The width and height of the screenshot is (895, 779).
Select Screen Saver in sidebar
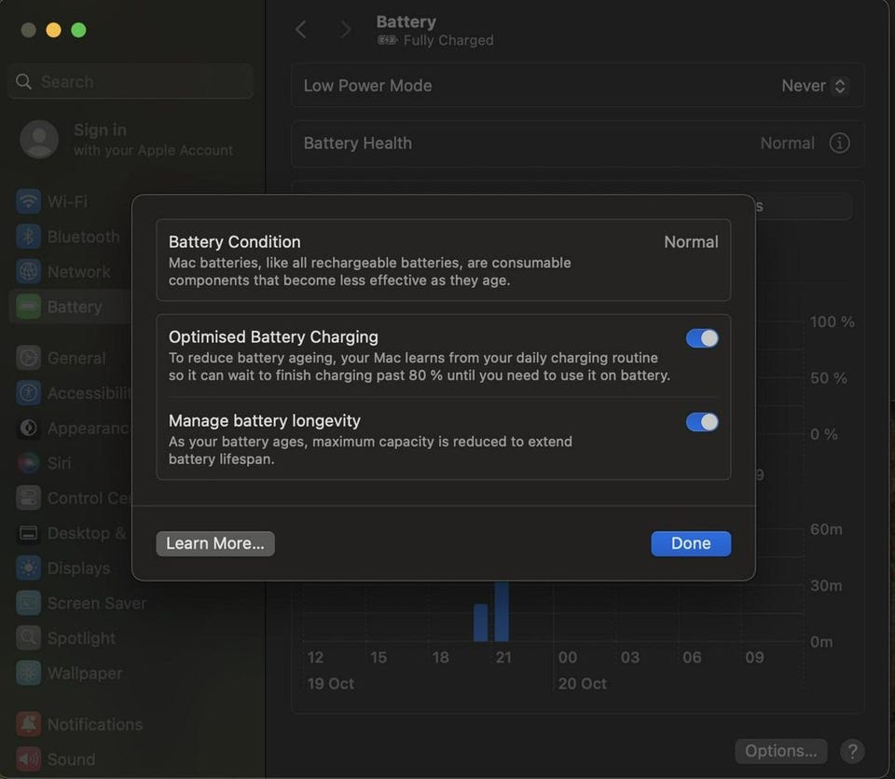pos(96,604)
